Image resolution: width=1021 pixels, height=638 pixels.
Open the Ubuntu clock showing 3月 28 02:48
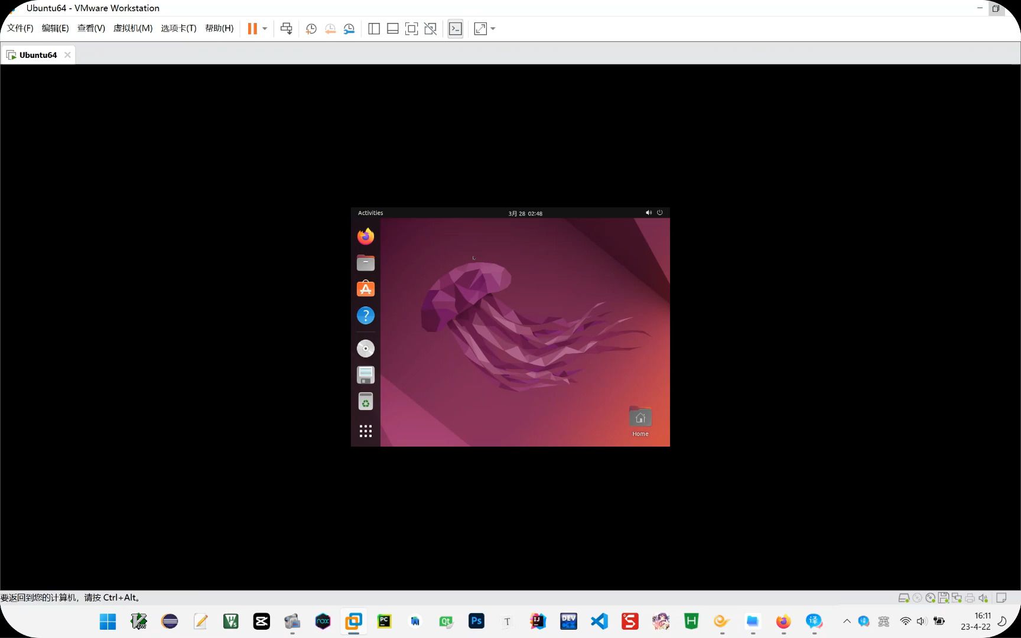tap(525, 213)
